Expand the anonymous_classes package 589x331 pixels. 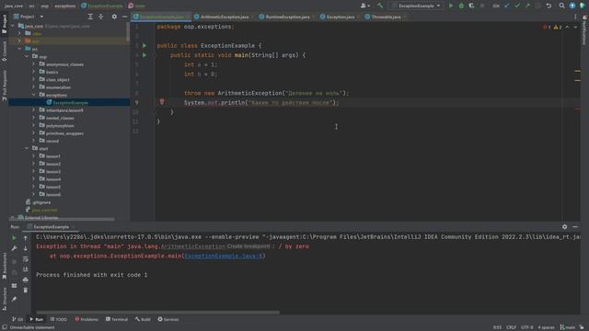[33, 64]
